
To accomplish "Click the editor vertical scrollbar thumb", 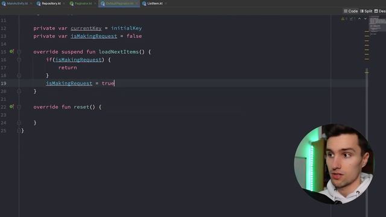I will pos(367,143).
